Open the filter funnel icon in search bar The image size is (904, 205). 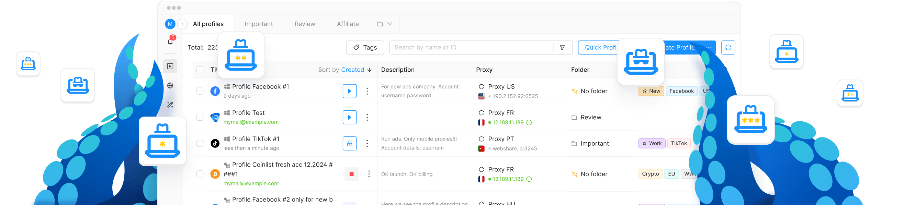tap(562, 47)
